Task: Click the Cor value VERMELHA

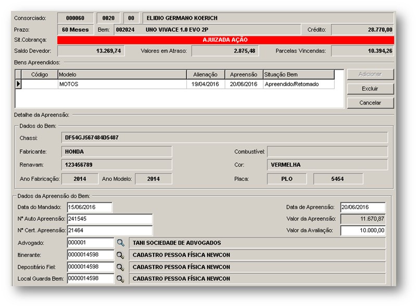Action: coord(327,165)
